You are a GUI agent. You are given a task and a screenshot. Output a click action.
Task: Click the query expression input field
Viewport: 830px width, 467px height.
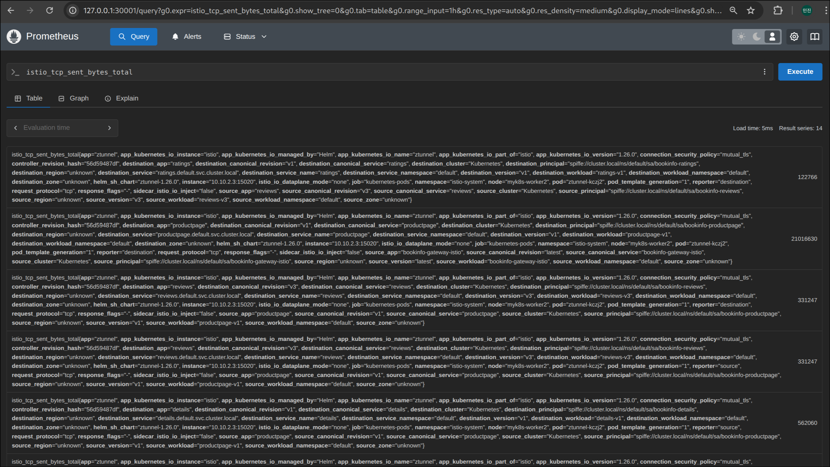click(389, 72)
